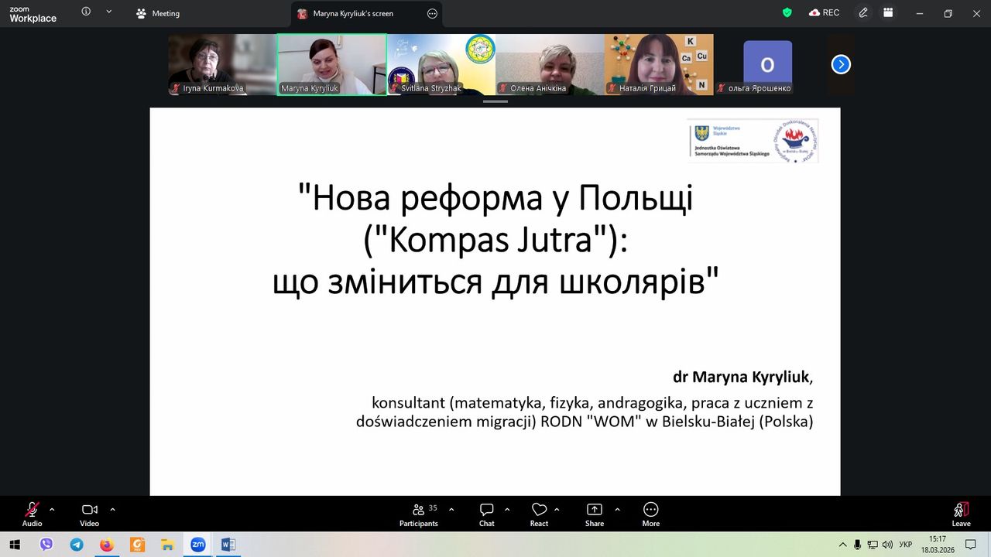Show next participants in gallery strip
Image resolution: width=991 pixels, height=557 pixels.
click(841, 65)
